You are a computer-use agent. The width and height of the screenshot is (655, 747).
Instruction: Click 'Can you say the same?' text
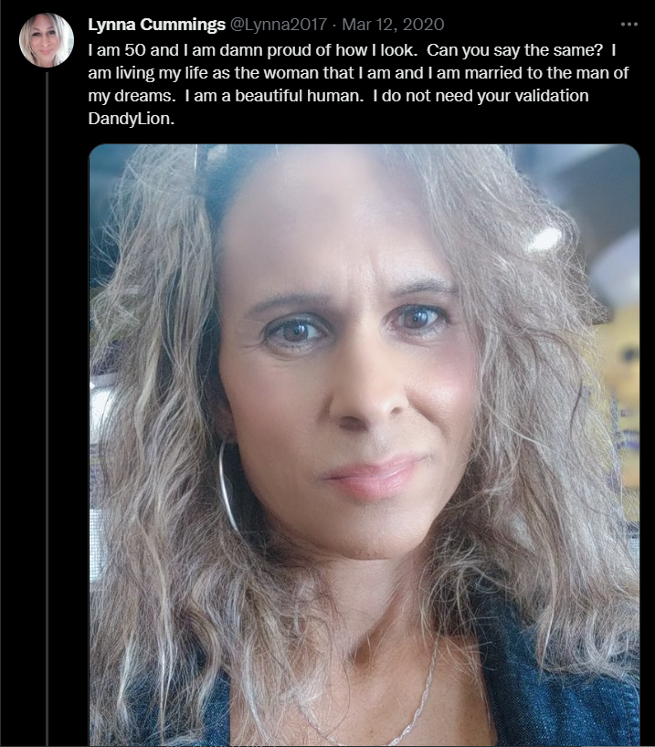coord(515,50)
